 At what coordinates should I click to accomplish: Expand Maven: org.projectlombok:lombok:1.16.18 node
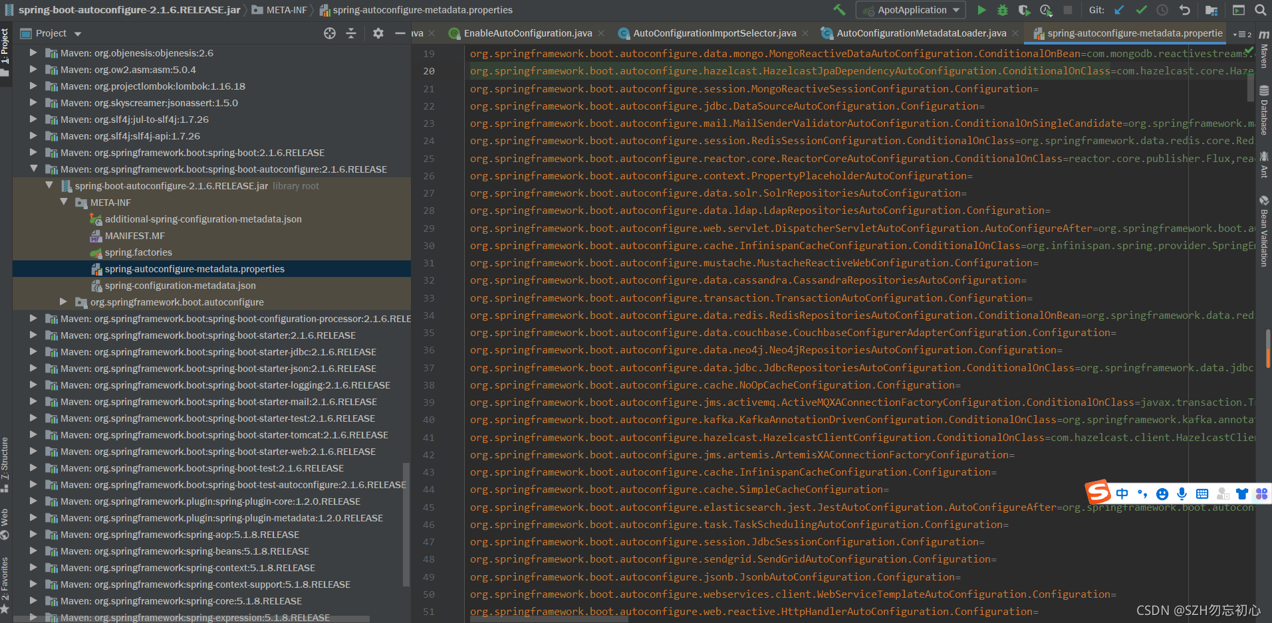[x=33, y=85]
